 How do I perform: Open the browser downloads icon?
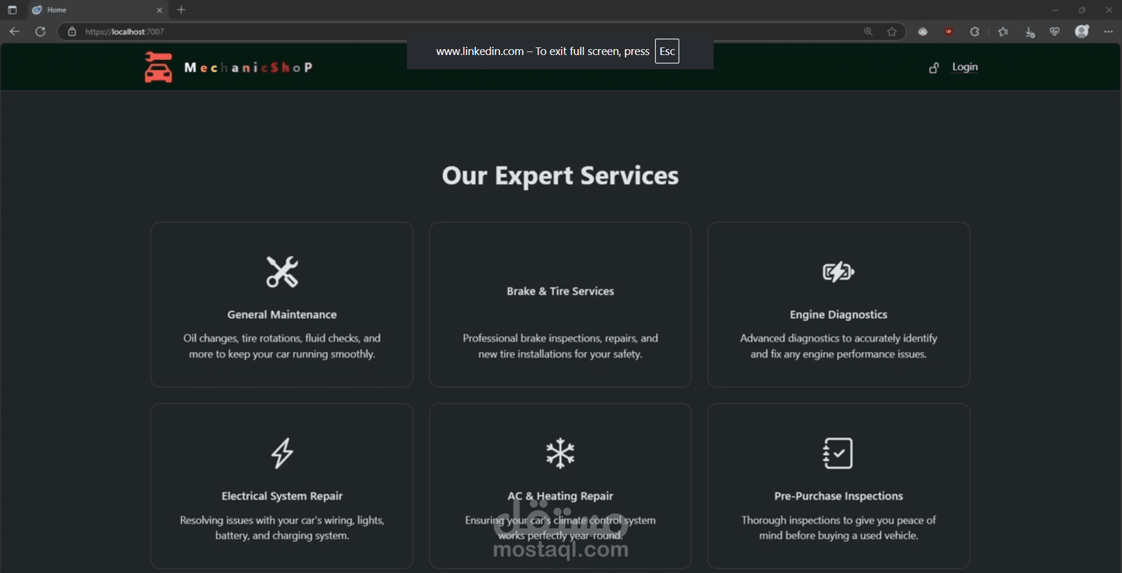click(x=1030, y=32)
